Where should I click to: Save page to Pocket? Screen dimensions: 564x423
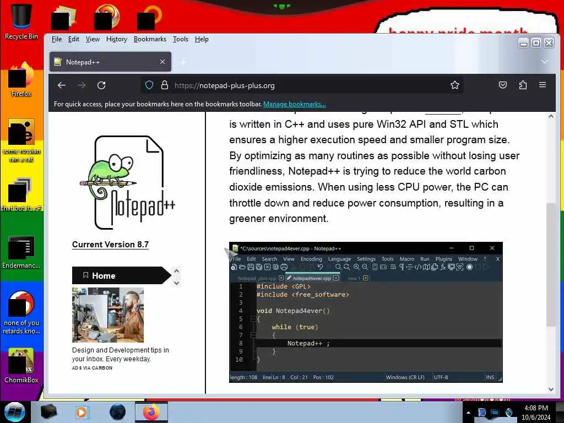[502, 85]
